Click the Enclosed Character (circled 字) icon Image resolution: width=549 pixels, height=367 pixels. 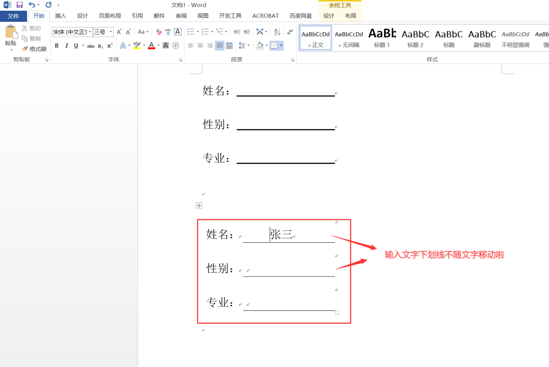click(x=175, y=45)
